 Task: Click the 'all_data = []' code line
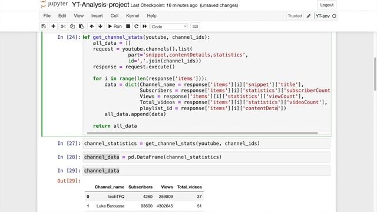[x=112, y=43]
